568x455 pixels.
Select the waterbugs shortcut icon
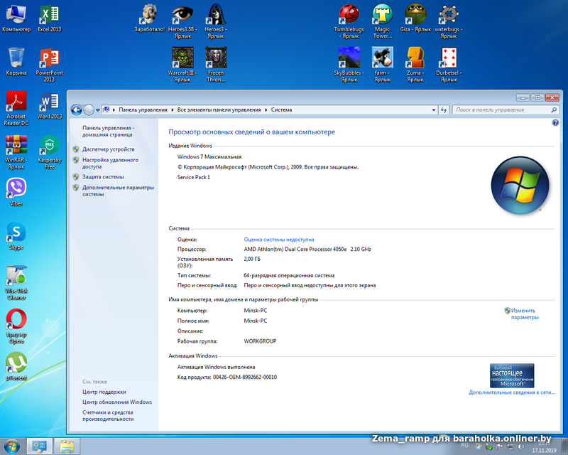click(449, 22)
